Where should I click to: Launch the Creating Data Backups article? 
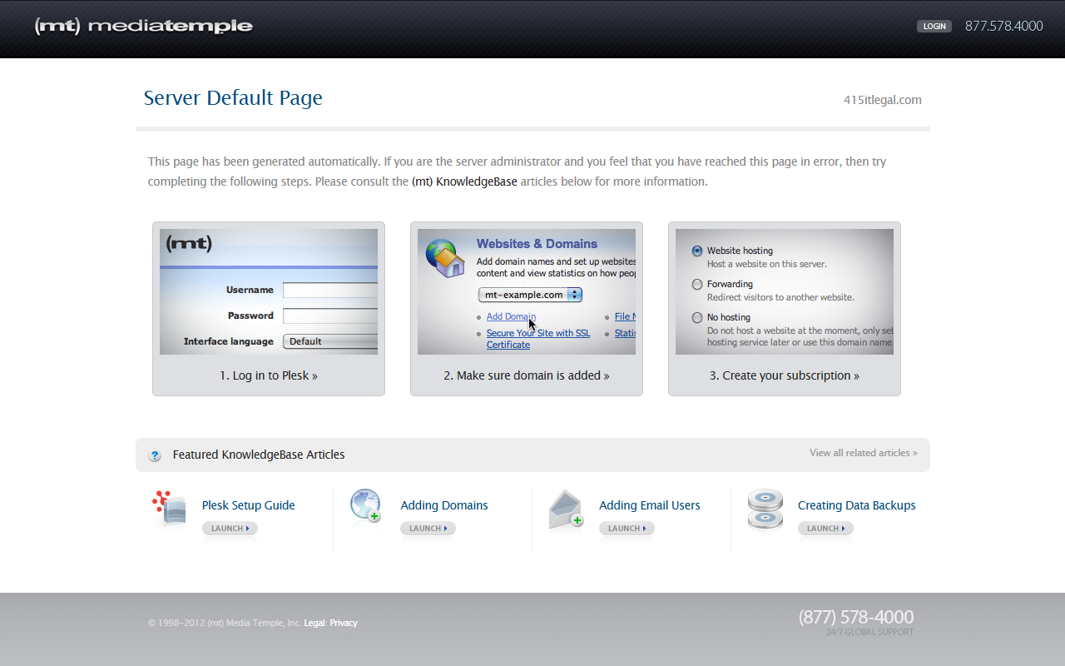coord(825,529)
